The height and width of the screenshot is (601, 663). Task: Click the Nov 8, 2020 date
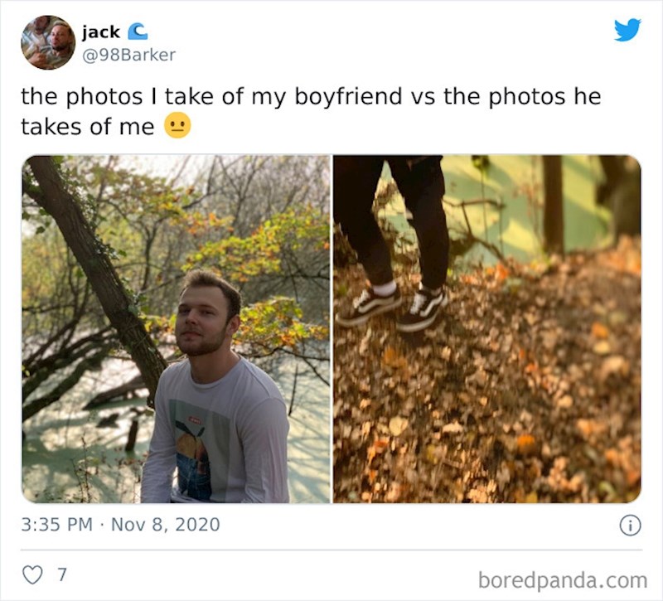point(166,525)
